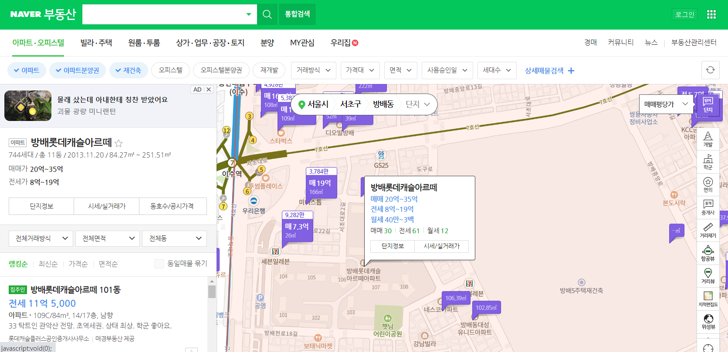Viewport: 728px width, 352px height.
Task: Click the search magnifier icon
Action: tap(267, 14)
